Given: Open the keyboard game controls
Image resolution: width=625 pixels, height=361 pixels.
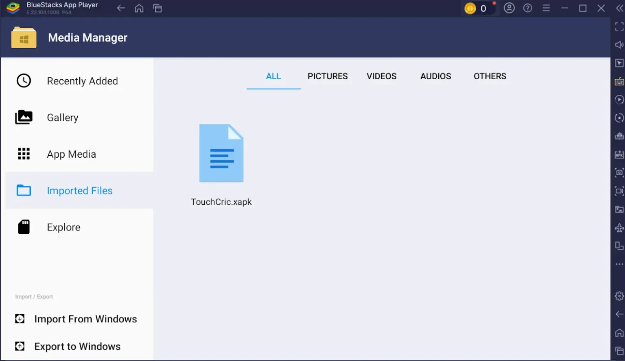Looking at the screenshot, I should coord(619,81).
